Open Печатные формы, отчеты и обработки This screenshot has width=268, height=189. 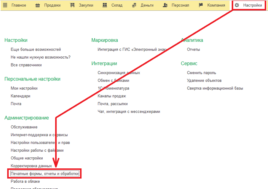(x=45, y=174)
